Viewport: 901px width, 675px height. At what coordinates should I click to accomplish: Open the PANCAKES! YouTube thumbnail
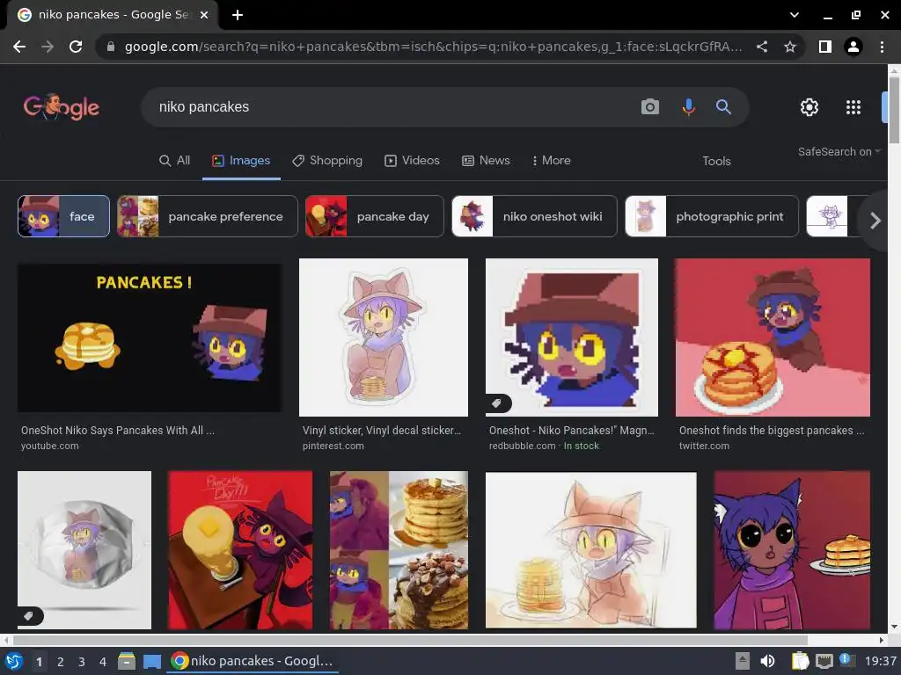pyautogui.click(x=150, y=337)
